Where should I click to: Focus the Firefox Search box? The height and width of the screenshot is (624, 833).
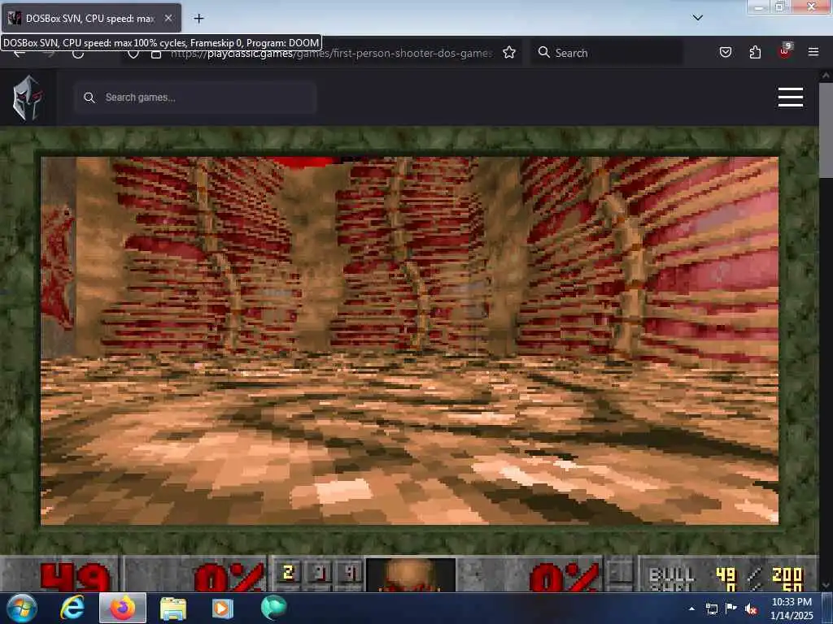607,53
